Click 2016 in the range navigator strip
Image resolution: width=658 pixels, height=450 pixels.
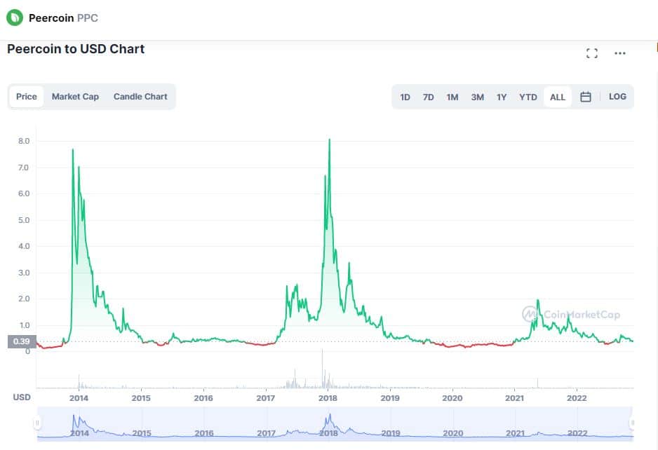(204, 433)
